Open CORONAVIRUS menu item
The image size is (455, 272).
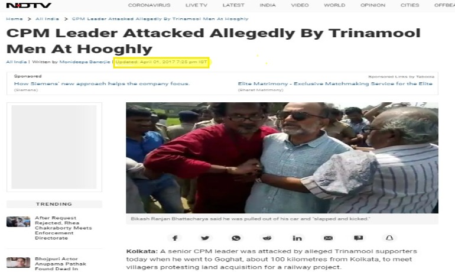coord(149,5)
